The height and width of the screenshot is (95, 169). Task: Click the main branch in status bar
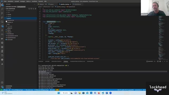tap(6, 90)
